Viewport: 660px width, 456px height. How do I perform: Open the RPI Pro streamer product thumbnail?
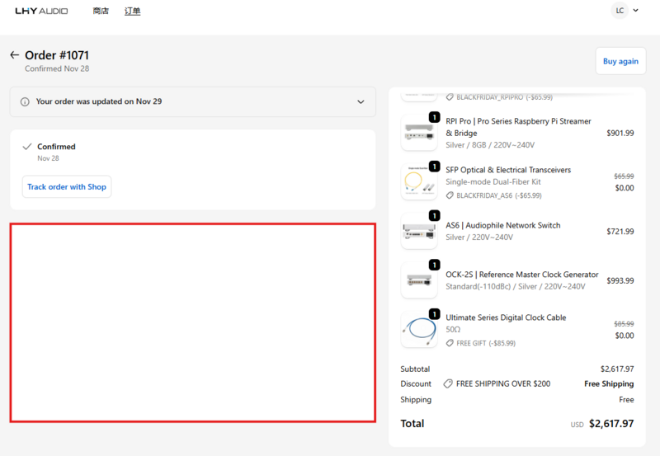point(418,133)
